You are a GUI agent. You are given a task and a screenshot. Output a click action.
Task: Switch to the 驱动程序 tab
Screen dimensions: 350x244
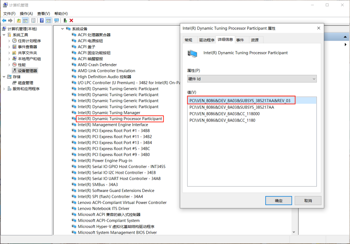pyautogui.click(x=207, y=40)
